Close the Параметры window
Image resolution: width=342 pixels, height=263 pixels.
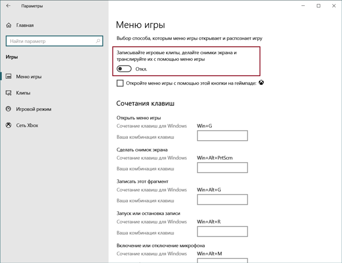(x=334, y=6)
